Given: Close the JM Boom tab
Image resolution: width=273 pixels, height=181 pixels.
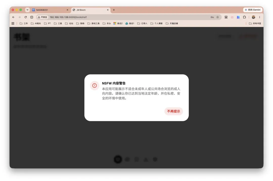Looking at the screenshot, I should pos(108,10).
